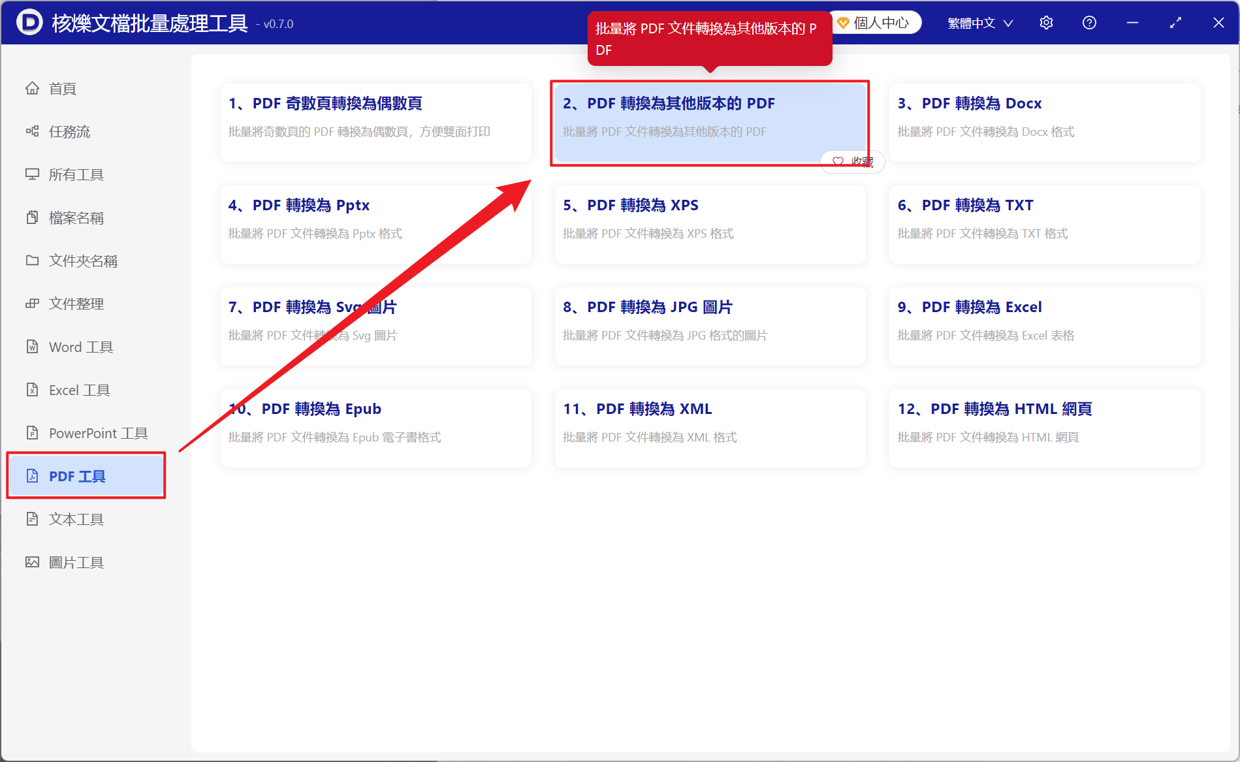
Task: Open the PDF 轉換為 JPG 圖片 card
Action: click(x=710, y=326)
